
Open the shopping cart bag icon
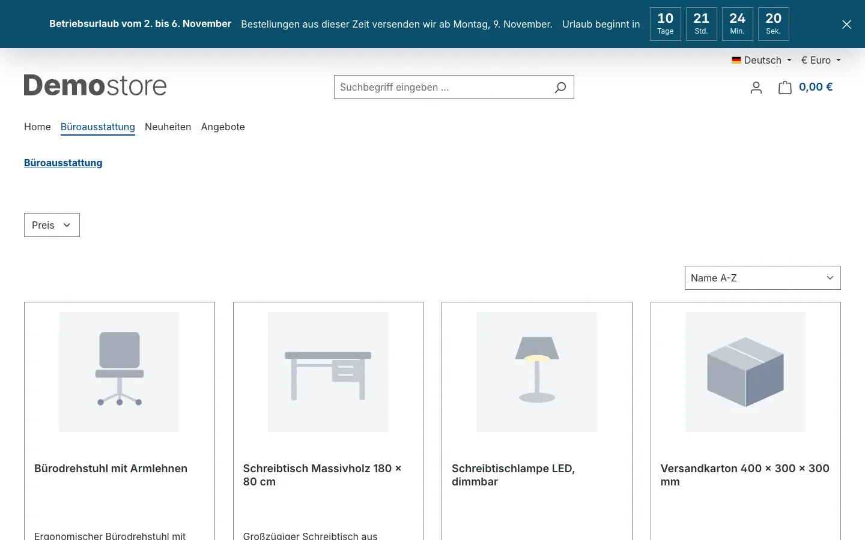click(x=785, y=88)
